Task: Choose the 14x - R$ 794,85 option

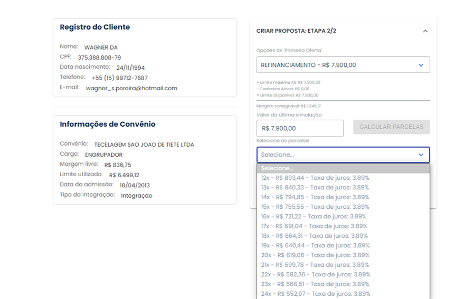Action: [x=315, y=197]
